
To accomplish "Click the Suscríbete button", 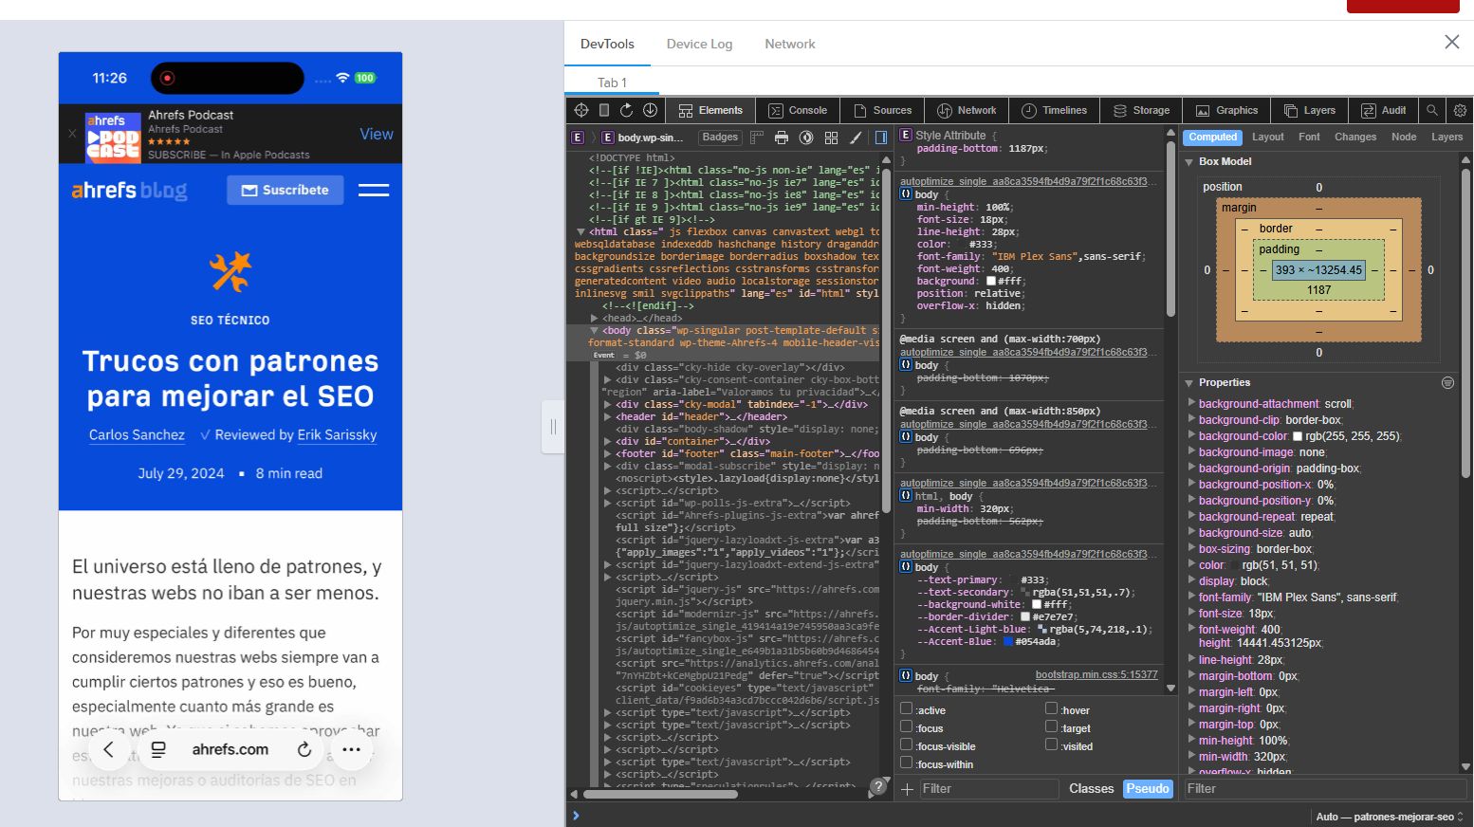I will coord(285,190).
